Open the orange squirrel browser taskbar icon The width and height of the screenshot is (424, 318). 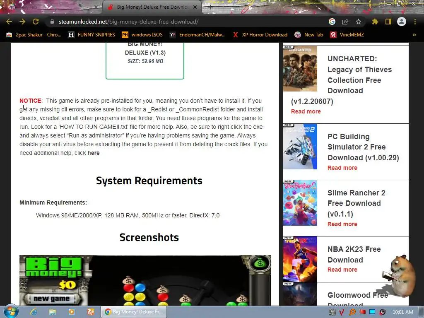point(91,312)
